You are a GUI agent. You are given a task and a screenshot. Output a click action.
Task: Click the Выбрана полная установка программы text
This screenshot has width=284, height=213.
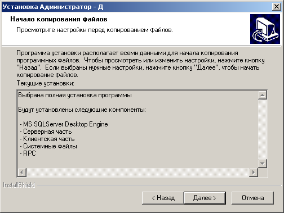(x=75, y=95)
